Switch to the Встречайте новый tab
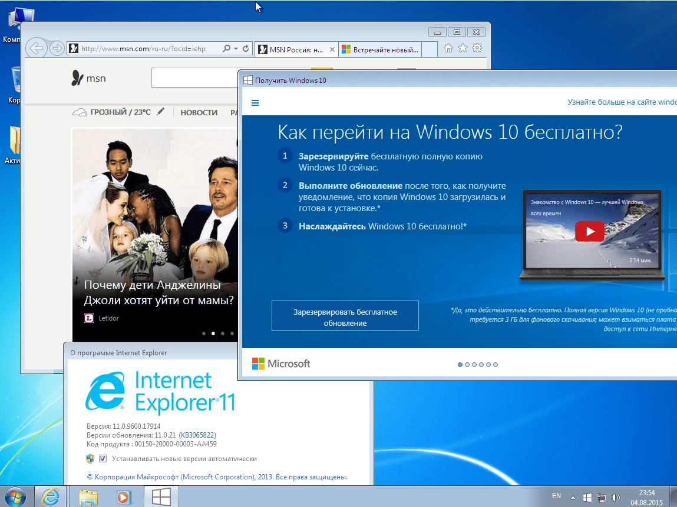 coord(380,49)
